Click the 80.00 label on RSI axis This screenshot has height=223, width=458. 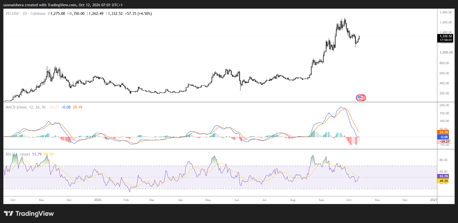(x=443, y=160)
